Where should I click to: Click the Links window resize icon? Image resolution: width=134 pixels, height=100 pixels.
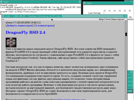pos(126,16)
